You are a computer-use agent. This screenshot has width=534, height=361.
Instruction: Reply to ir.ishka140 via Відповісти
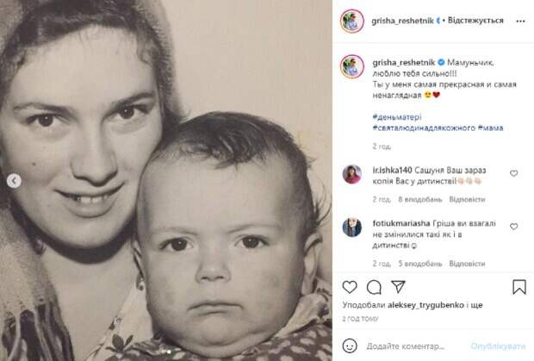[x=467, y=199]
